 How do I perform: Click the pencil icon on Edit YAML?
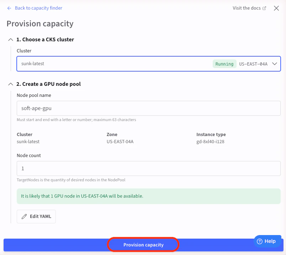tap(24, 217)
